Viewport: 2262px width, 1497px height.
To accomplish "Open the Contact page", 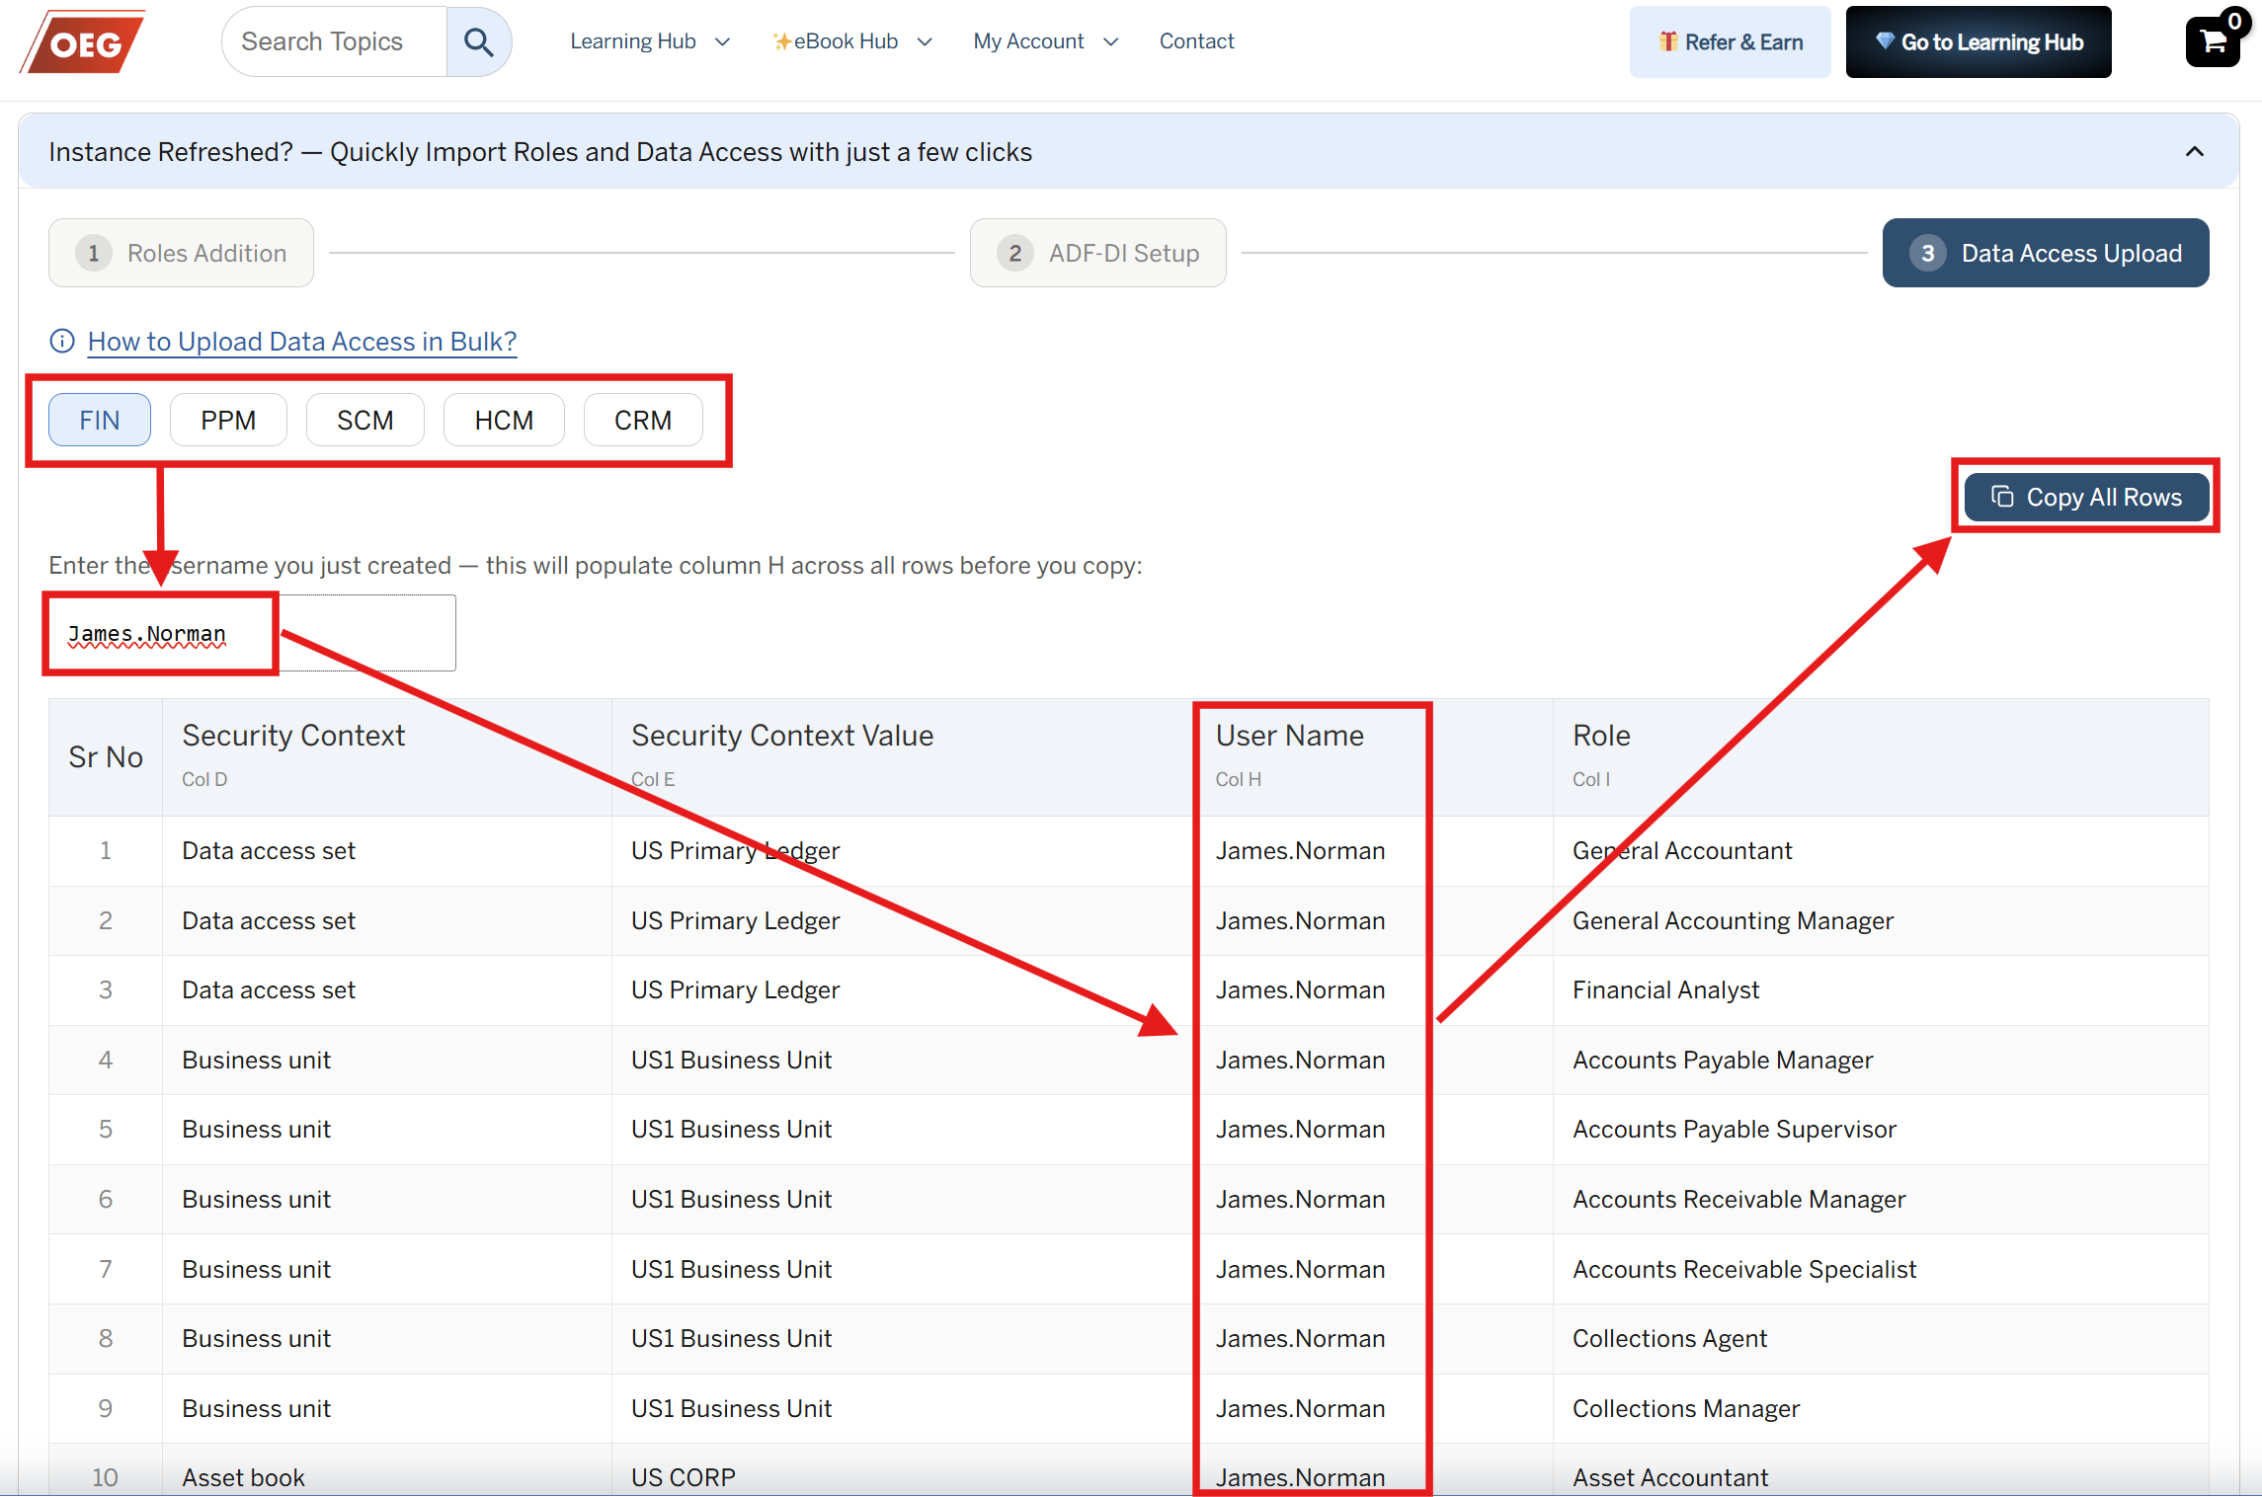I will (1196, 41).
